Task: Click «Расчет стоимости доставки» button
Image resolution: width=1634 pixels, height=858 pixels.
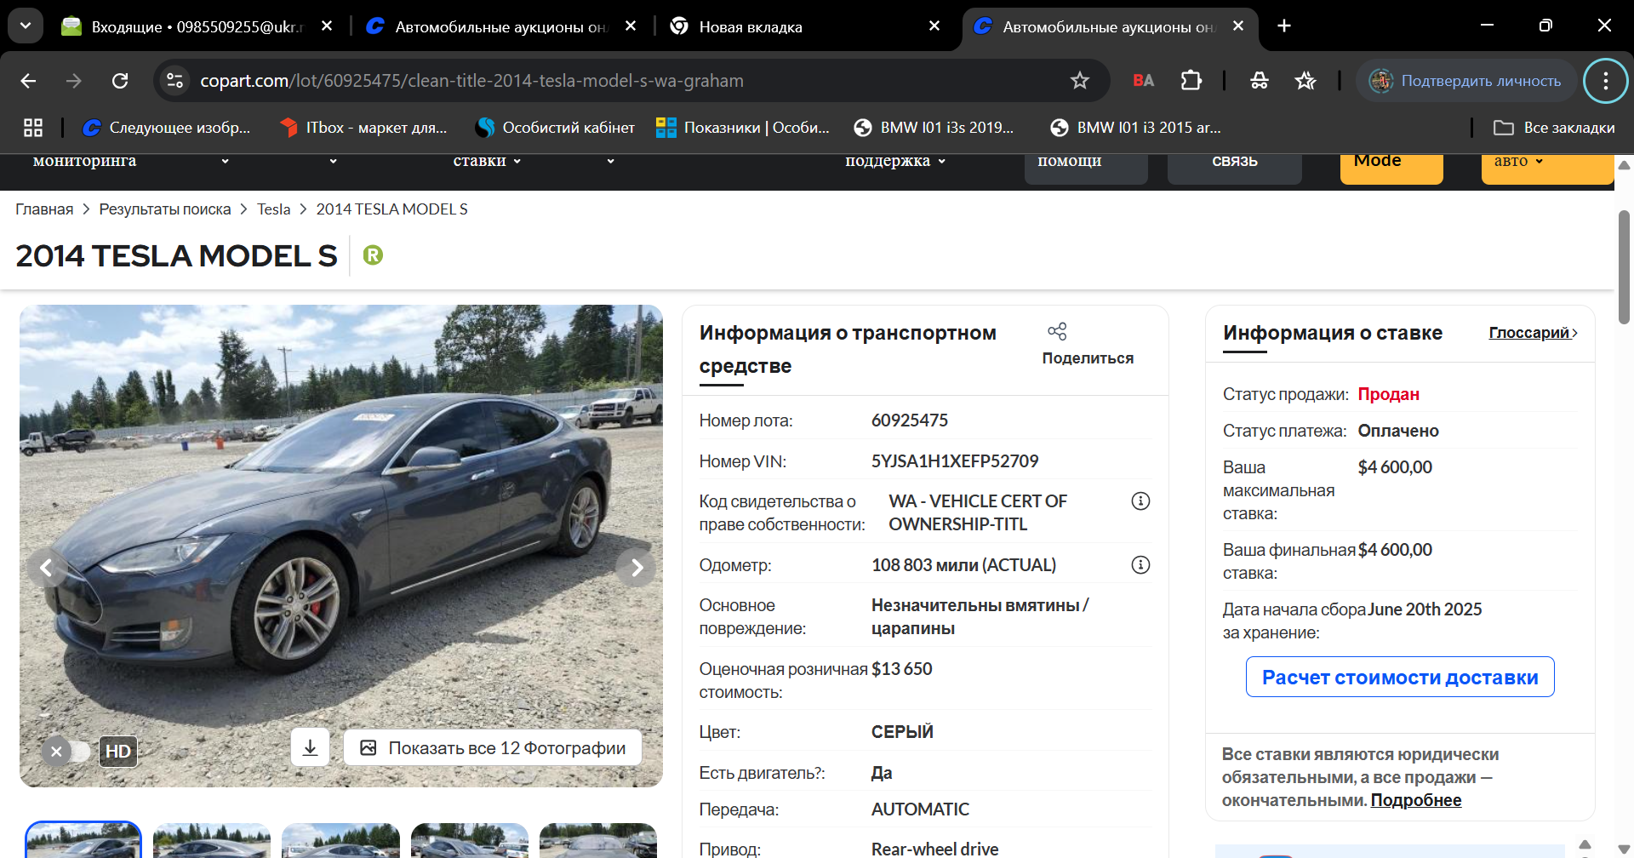Action: coord(1400,678)
